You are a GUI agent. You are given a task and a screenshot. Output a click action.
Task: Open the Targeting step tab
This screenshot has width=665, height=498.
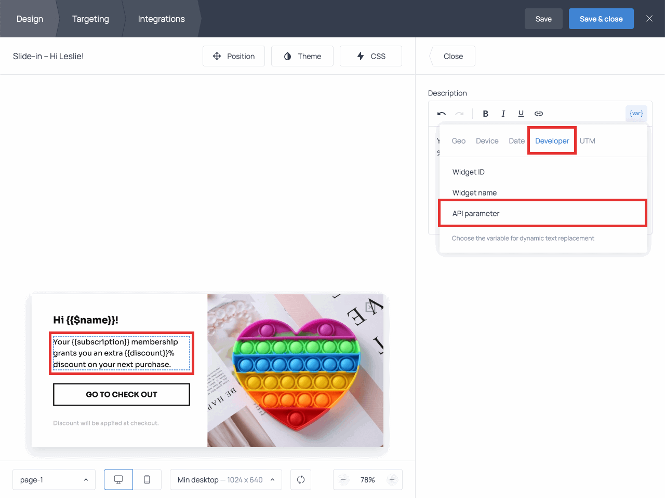pyautogui.click(x=90, y=19)
